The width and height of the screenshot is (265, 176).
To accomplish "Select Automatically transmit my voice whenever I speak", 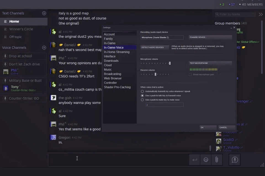I will point(142,91).
